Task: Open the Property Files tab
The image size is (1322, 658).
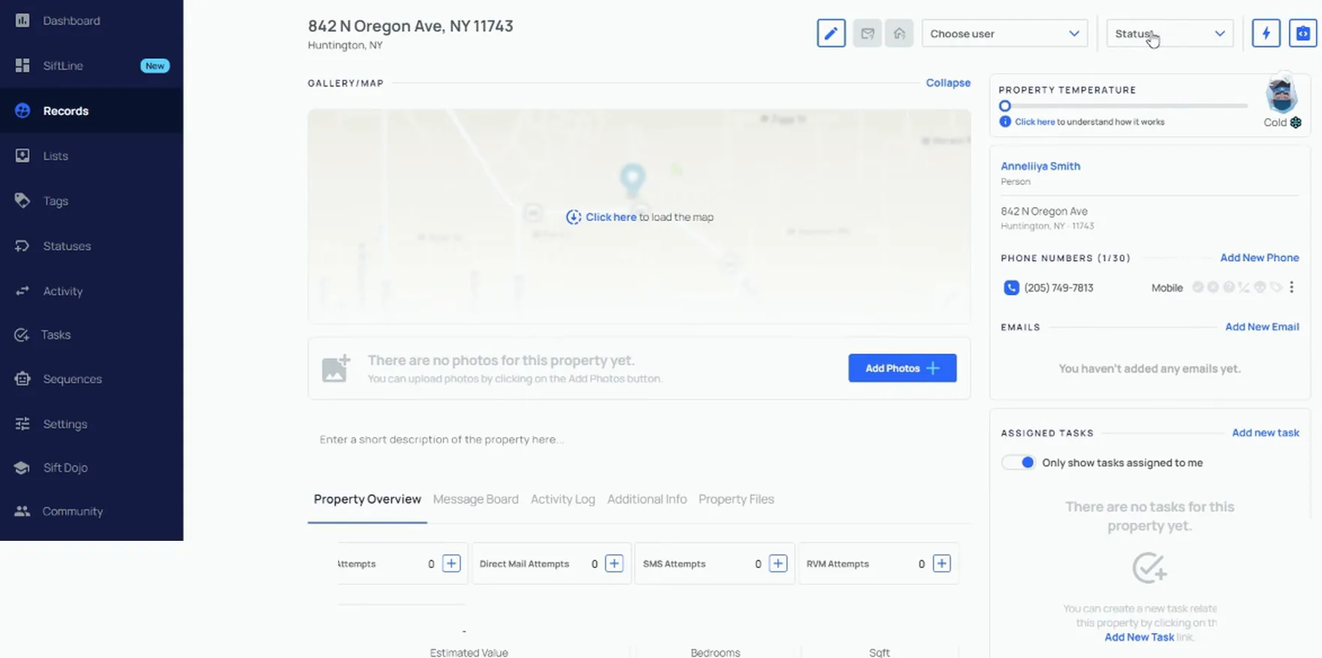Action: pos(736,500)
